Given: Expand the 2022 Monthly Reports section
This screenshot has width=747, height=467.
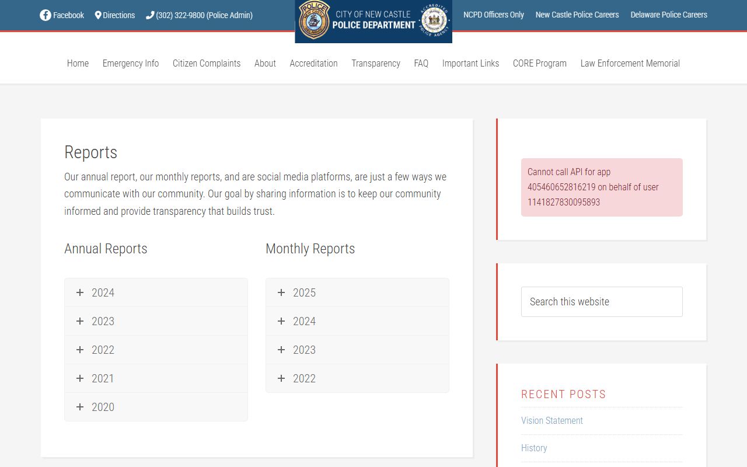Looking at the screenshot, I should [x=357, y=378].
